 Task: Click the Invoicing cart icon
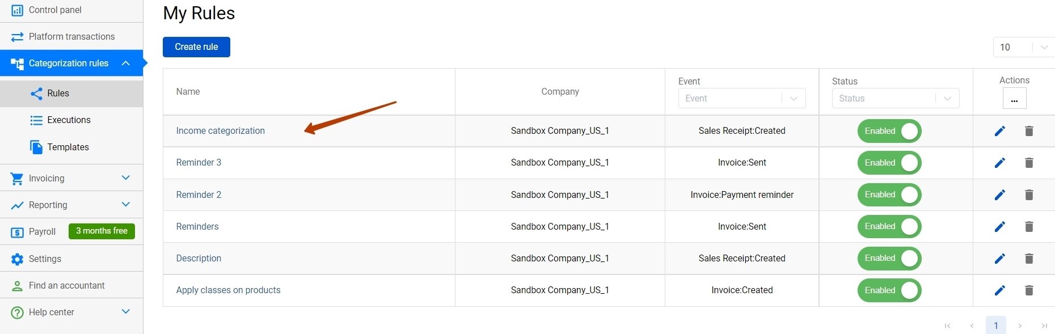coord(18,179)
